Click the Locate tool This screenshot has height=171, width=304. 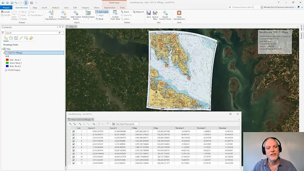pos(5,12)
